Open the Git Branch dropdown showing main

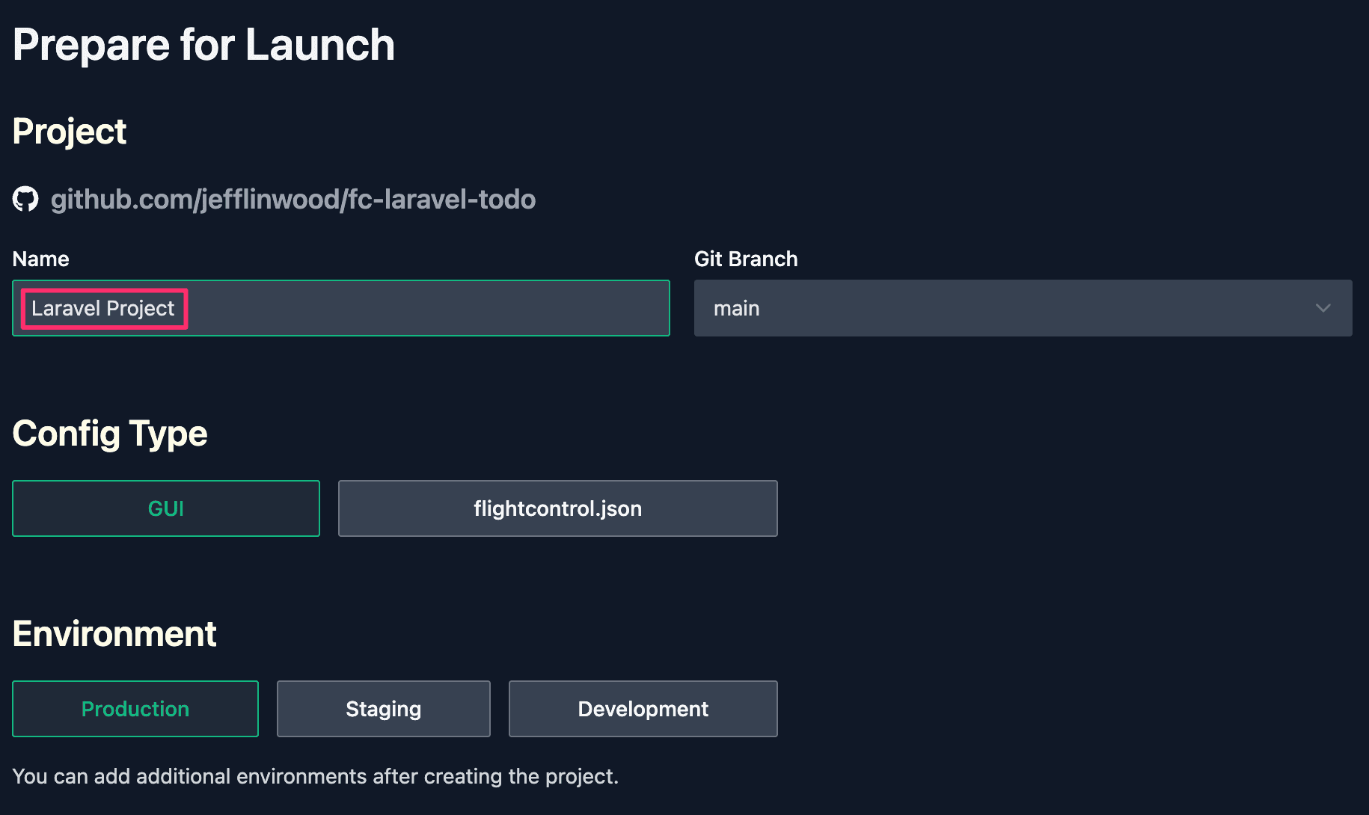(1023, 308)
